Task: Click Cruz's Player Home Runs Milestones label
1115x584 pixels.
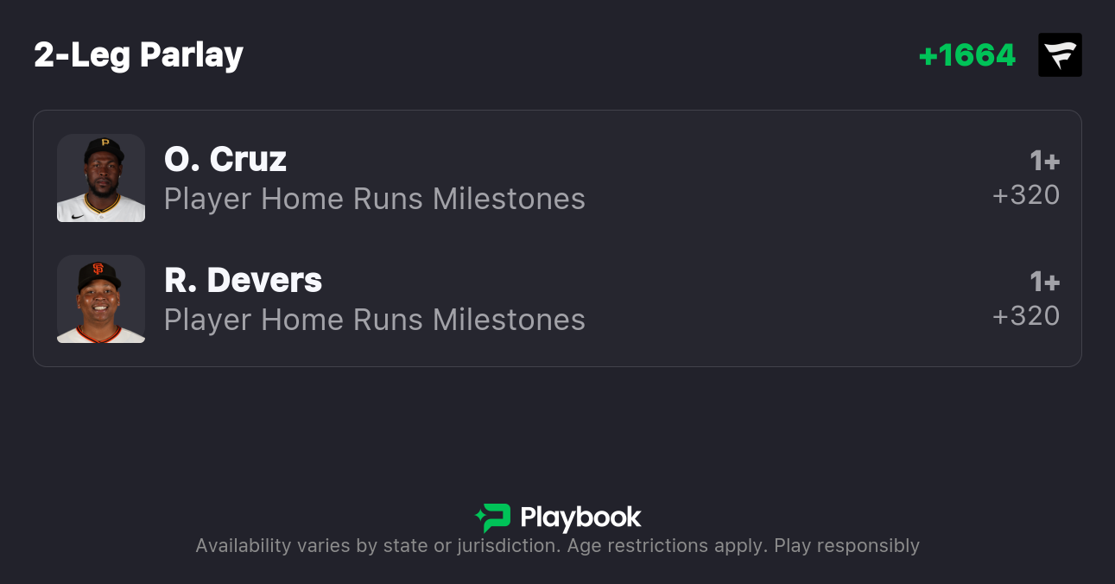Action: [x=374, y=199]
